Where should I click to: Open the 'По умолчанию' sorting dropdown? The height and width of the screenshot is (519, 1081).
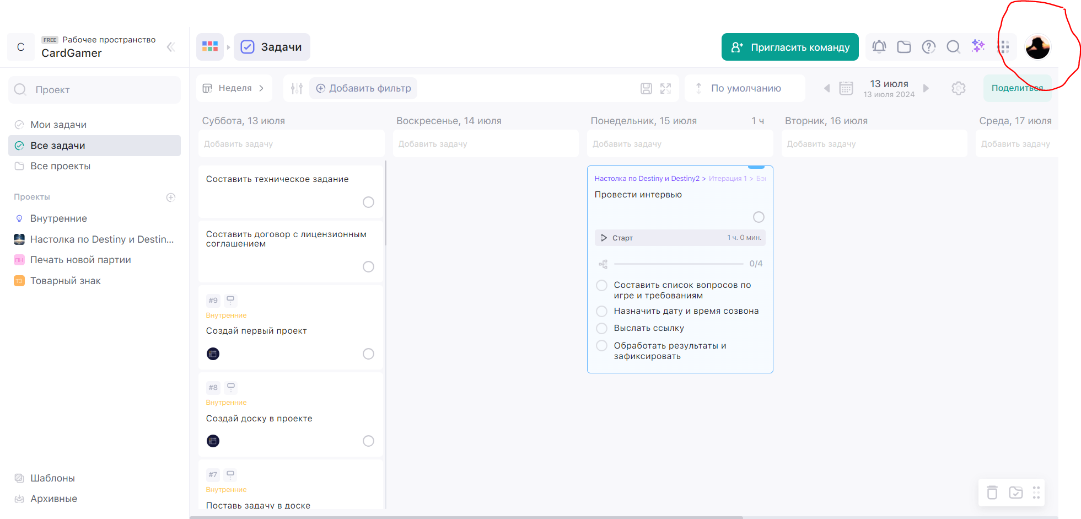coord(745,88)
